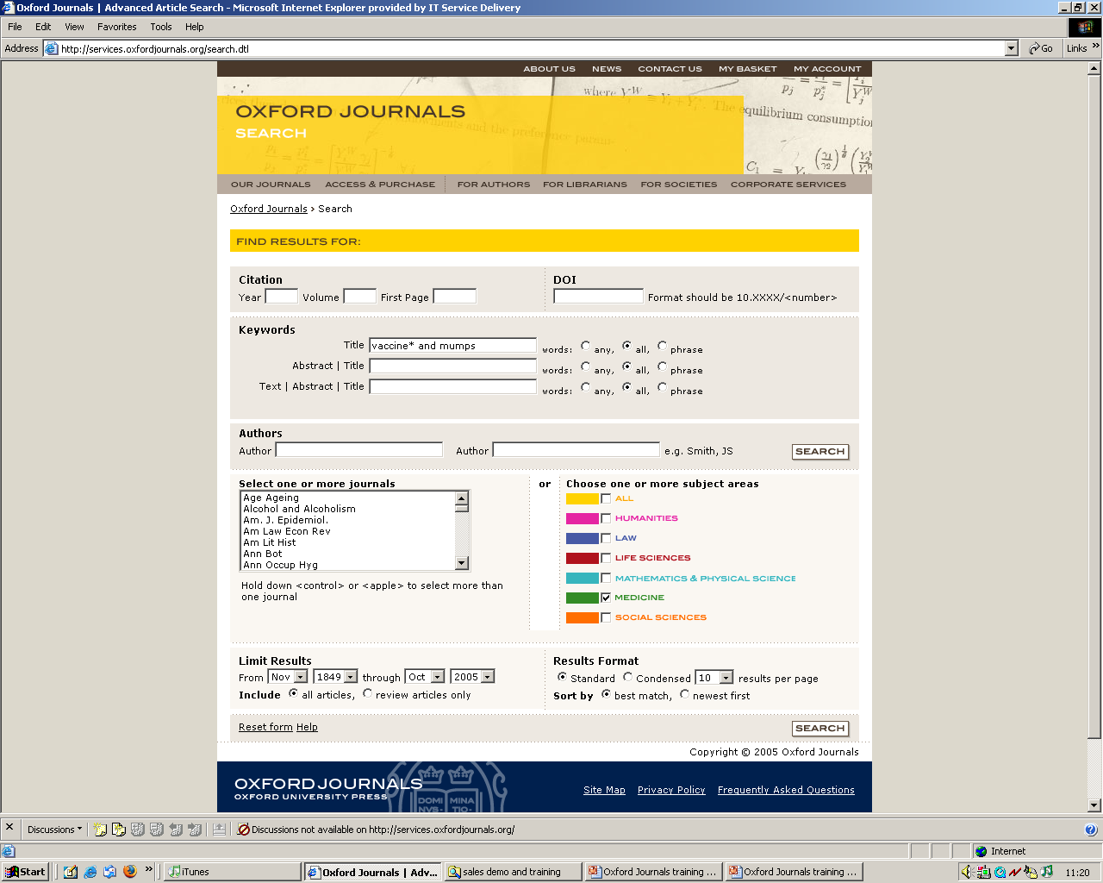Click the Collapse all Discussions icon
Screen dimensions: 1103x883
pos(157,830)
